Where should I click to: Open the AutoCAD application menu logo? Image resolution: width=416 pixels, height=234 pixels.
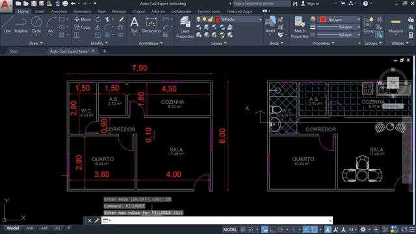click(6, 6)
